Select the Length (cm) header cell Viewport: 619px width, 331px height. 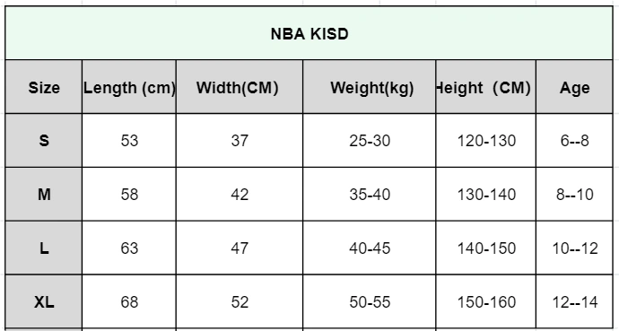pos(129,87)
